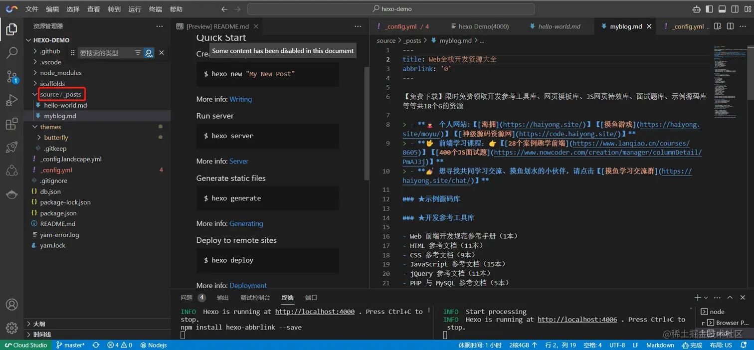Open the 文件 menu
The height and width of the screenshot is (350, 754).
31,9
